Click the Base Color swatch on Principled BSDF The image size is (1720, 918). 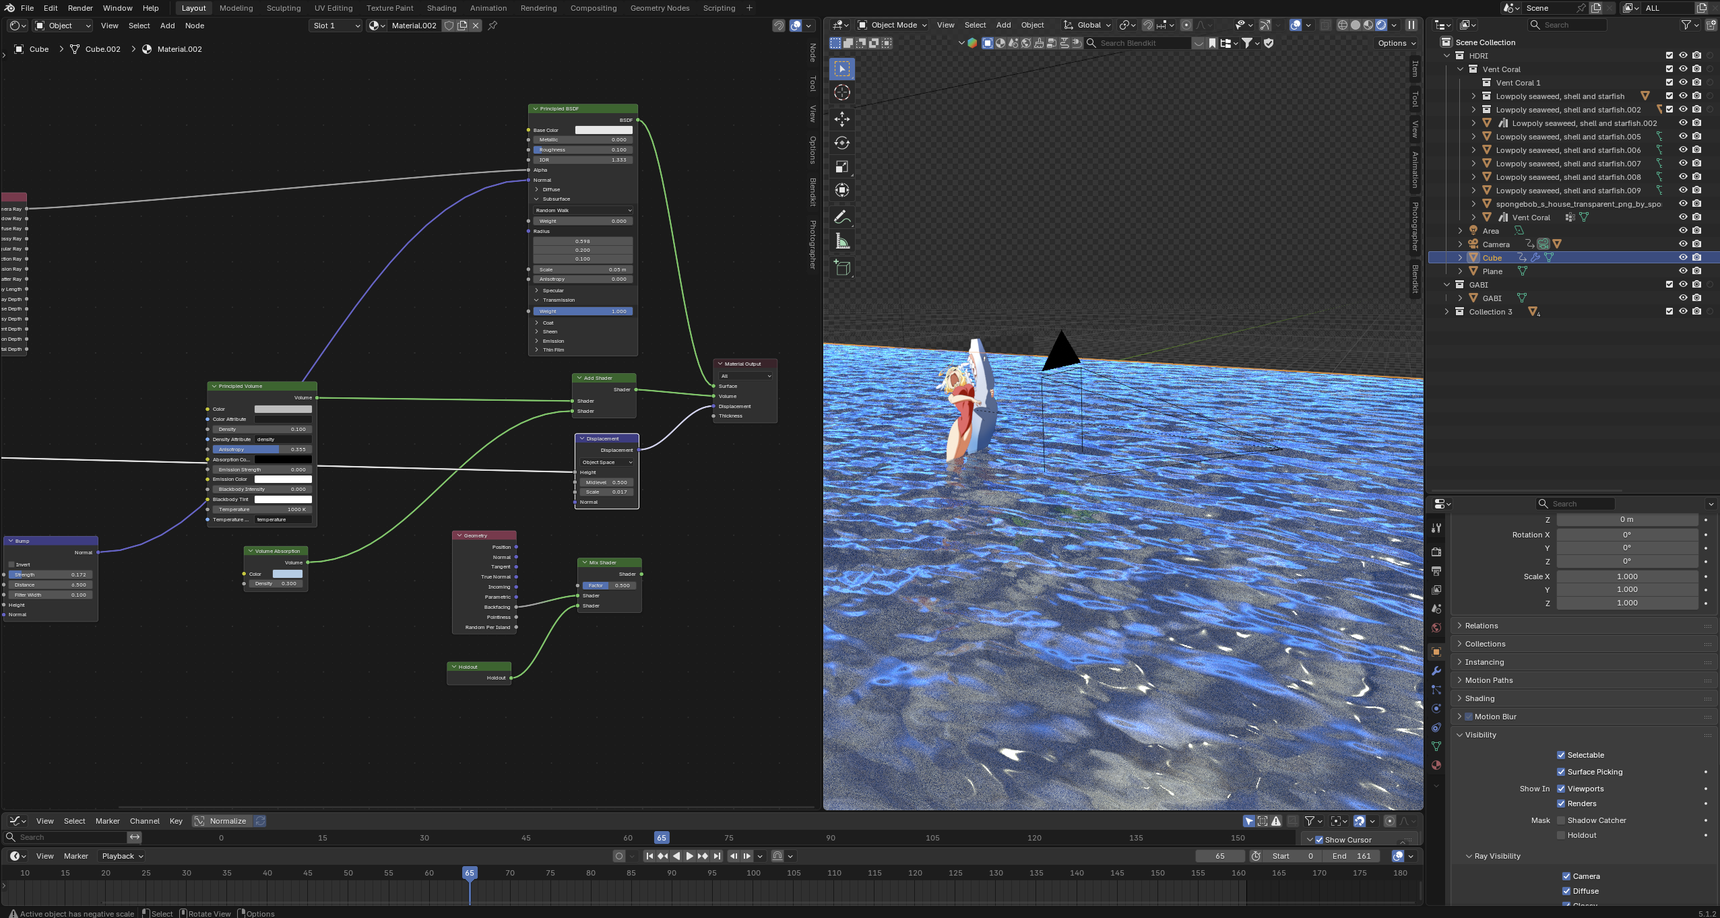point(604,130)
